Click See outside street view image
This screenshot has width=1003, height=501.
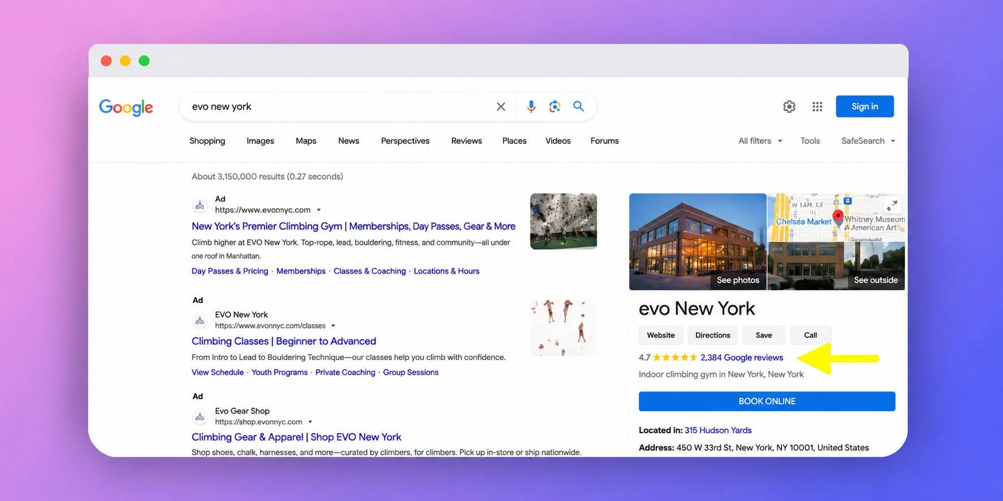[x=876, y=280]
